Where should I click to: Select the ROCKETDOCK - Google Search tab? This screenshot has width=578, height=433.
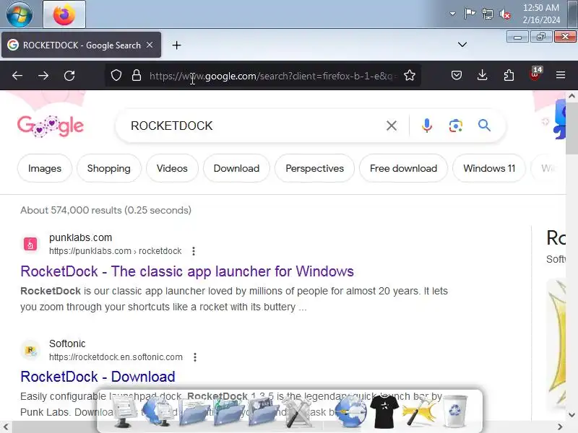point(81,45)
